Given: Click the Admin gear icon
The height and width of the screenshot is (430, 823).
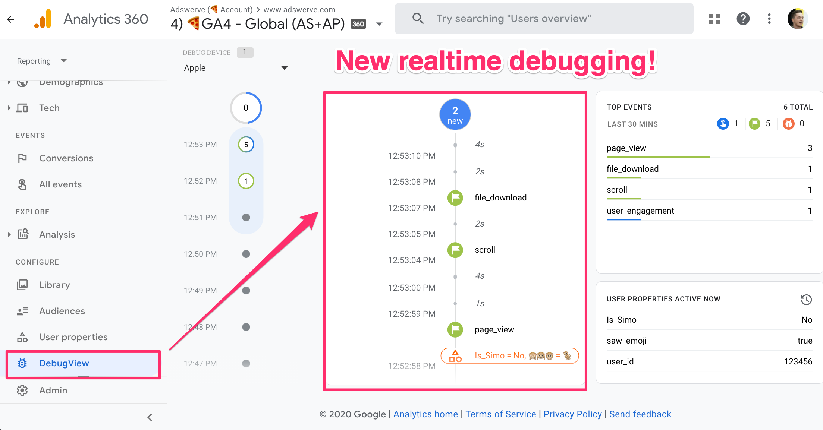Looking at the screenshot, I should [x=22, y=390].
